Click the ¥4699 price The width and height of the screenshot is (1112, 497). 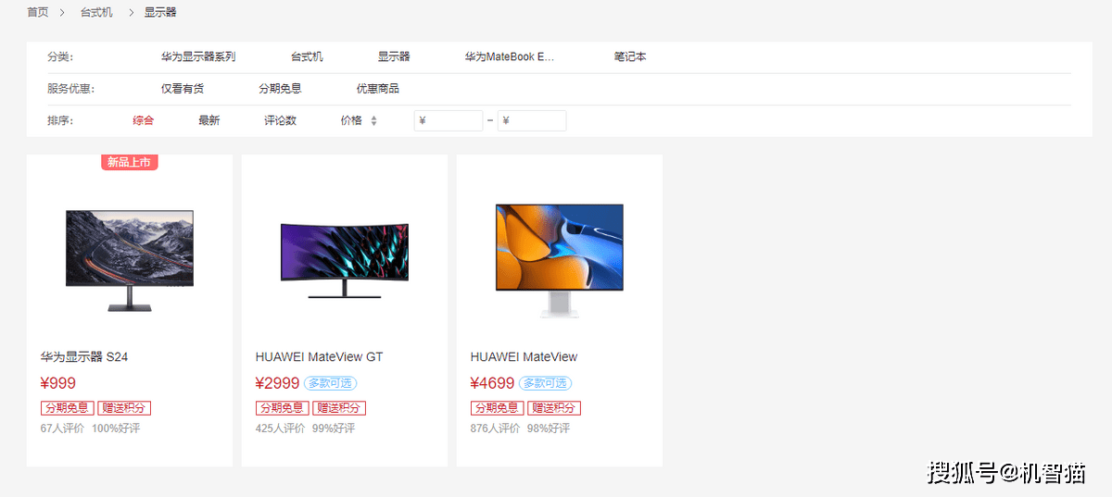492,383
